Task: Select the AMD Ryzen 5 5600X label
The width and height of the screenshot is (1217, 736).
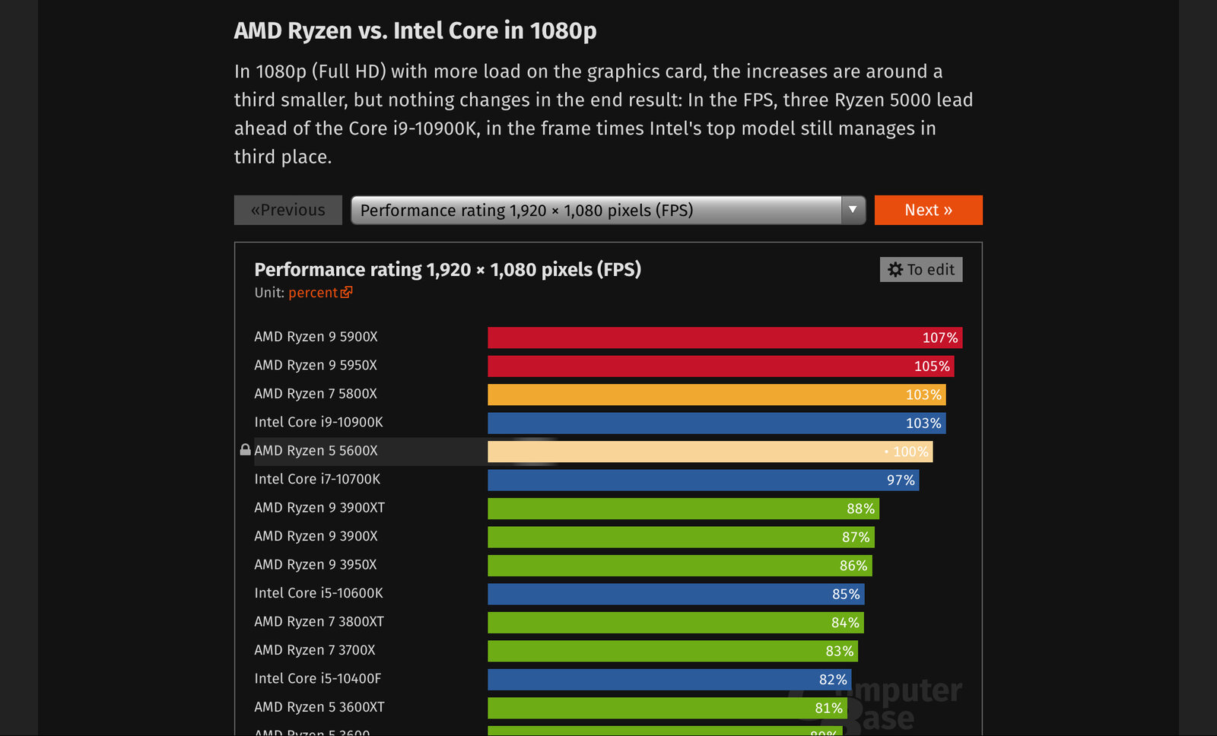Action: coord(316,451)
